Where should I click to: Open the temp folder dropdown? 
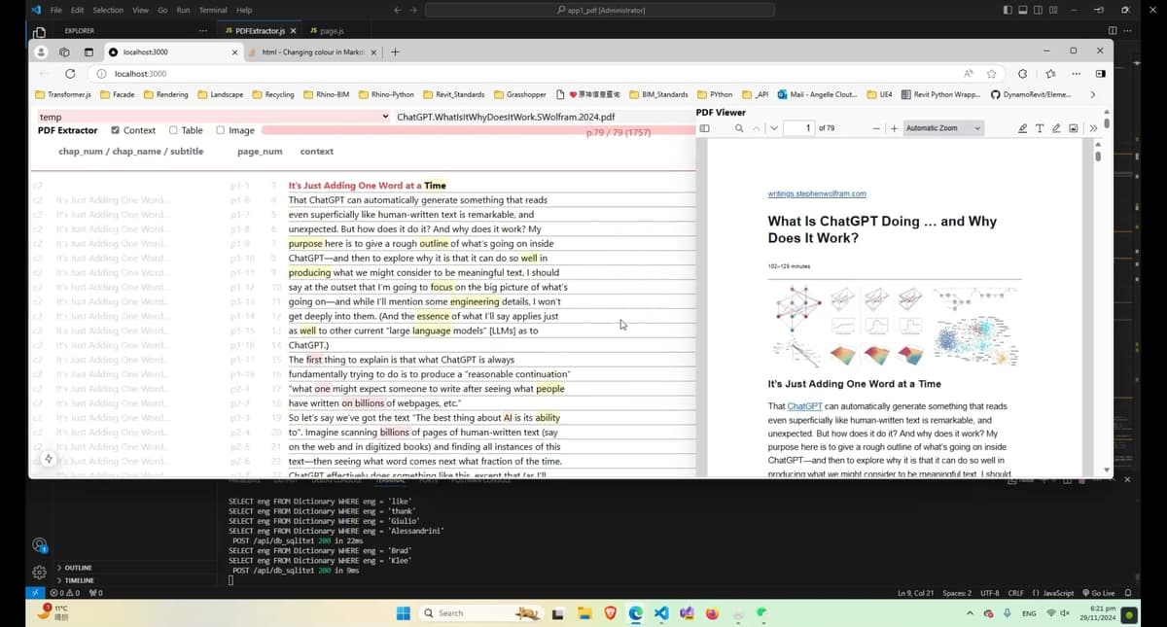(x=214, y=117)
